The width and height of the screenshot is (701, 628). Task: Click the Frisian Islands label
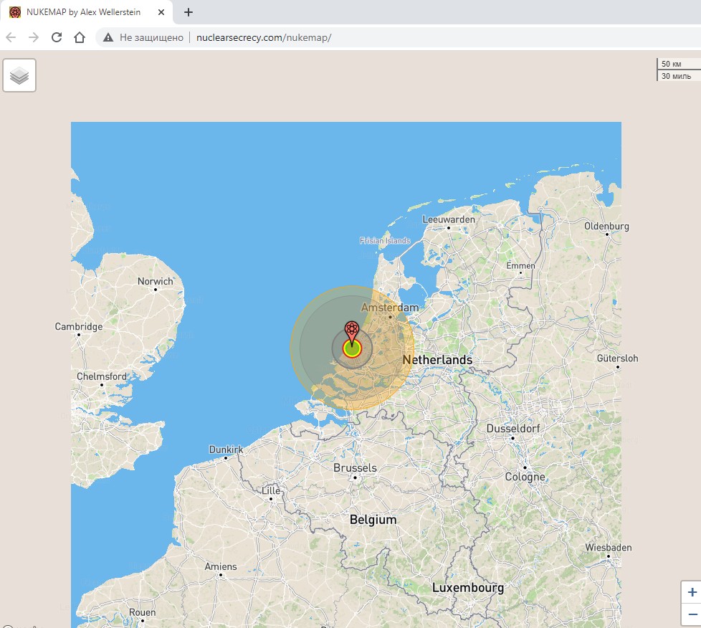tap(384, 241)
